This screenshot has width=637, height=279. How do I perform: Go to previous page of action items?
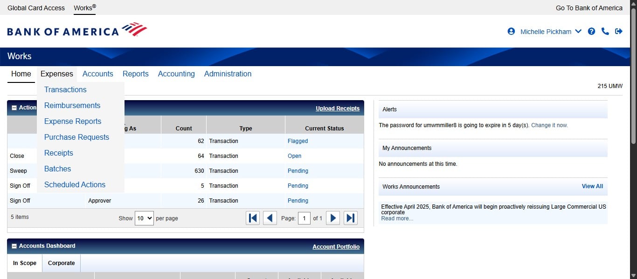click(x=270, y=218)
